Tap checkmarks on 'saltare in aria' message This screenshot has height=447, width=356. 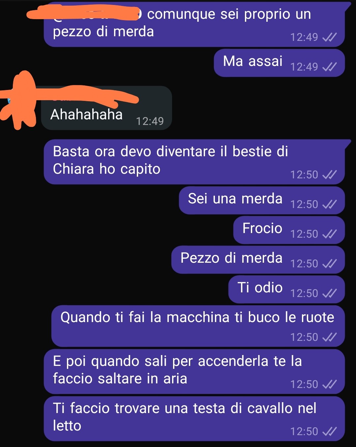coord(329,384)
